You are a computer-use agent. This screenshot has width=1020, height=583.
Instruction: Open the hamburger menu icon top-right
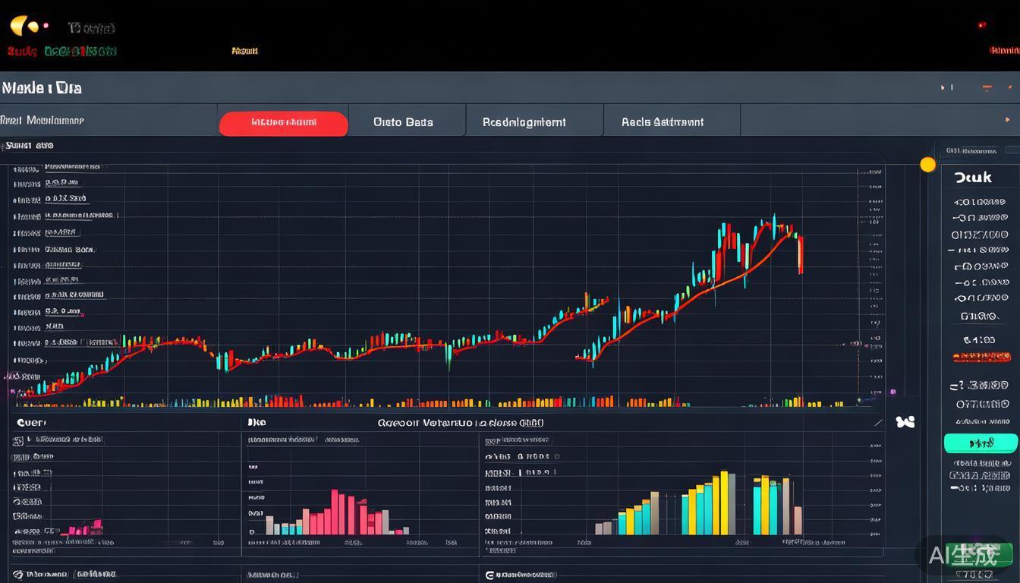pyautogui.click(x=987, y=87)
